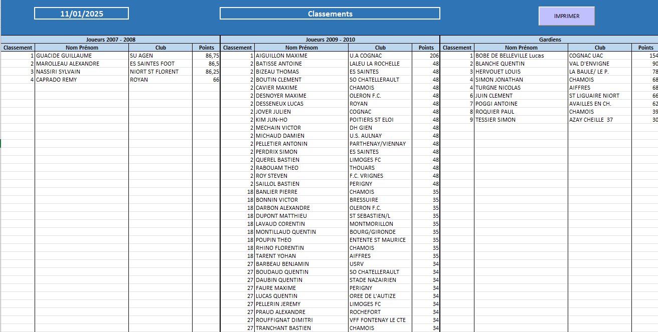Click club cell ST LIGUAIRE NIORT
The height and width of the screenshot is (332, 658).
pyautogui.click(x=600, y=96)
